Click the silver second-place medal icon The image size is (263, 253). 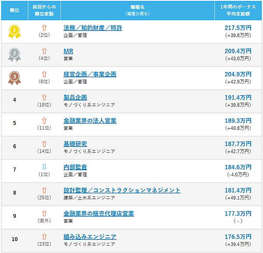(x=14, y=54)
